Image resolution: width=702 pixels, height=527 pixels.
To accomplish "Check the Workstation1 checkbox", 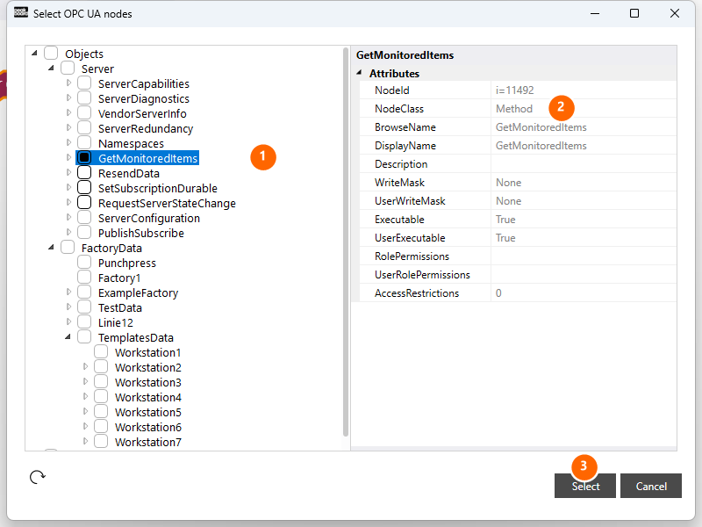I will (x=101, y=352).
